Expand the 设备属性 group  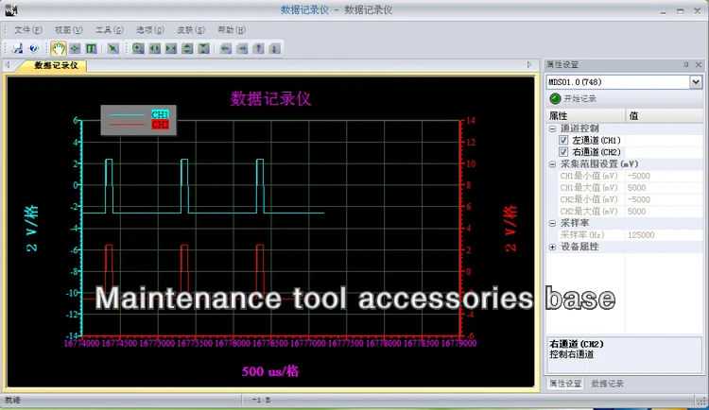(x=552, y=247)
